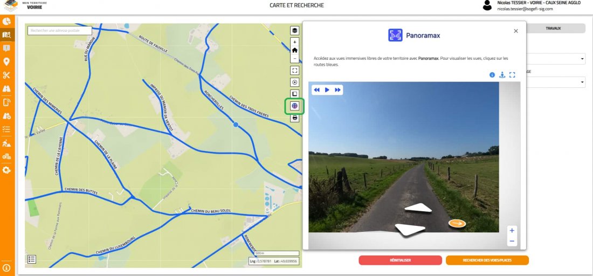Click the map home extent button
Image resolution: width=593 pixels, height=276 pixels.
pos(294,50)
